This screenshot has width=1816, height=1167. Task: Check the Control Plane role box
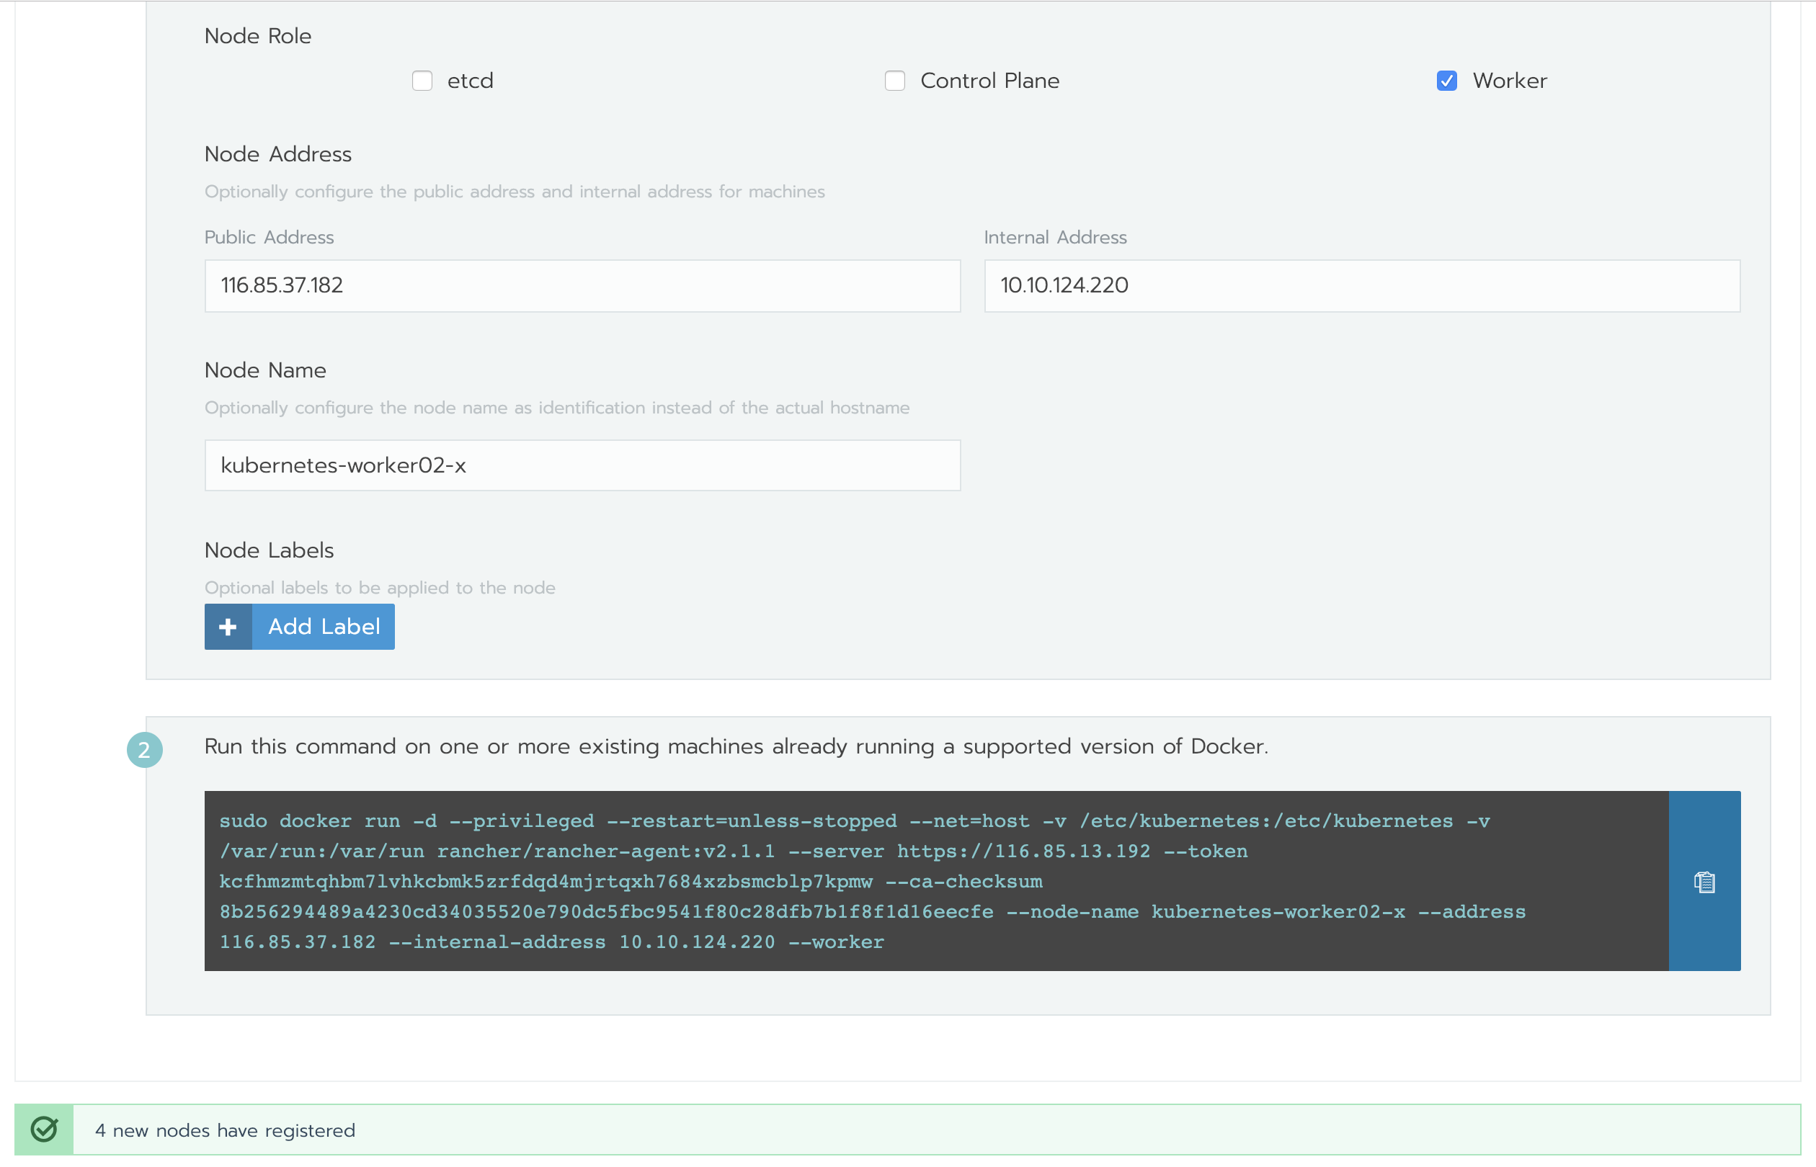[x=894, y=81]
